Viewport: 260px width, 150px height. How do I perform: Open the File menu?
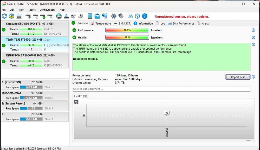pos(4,10)
